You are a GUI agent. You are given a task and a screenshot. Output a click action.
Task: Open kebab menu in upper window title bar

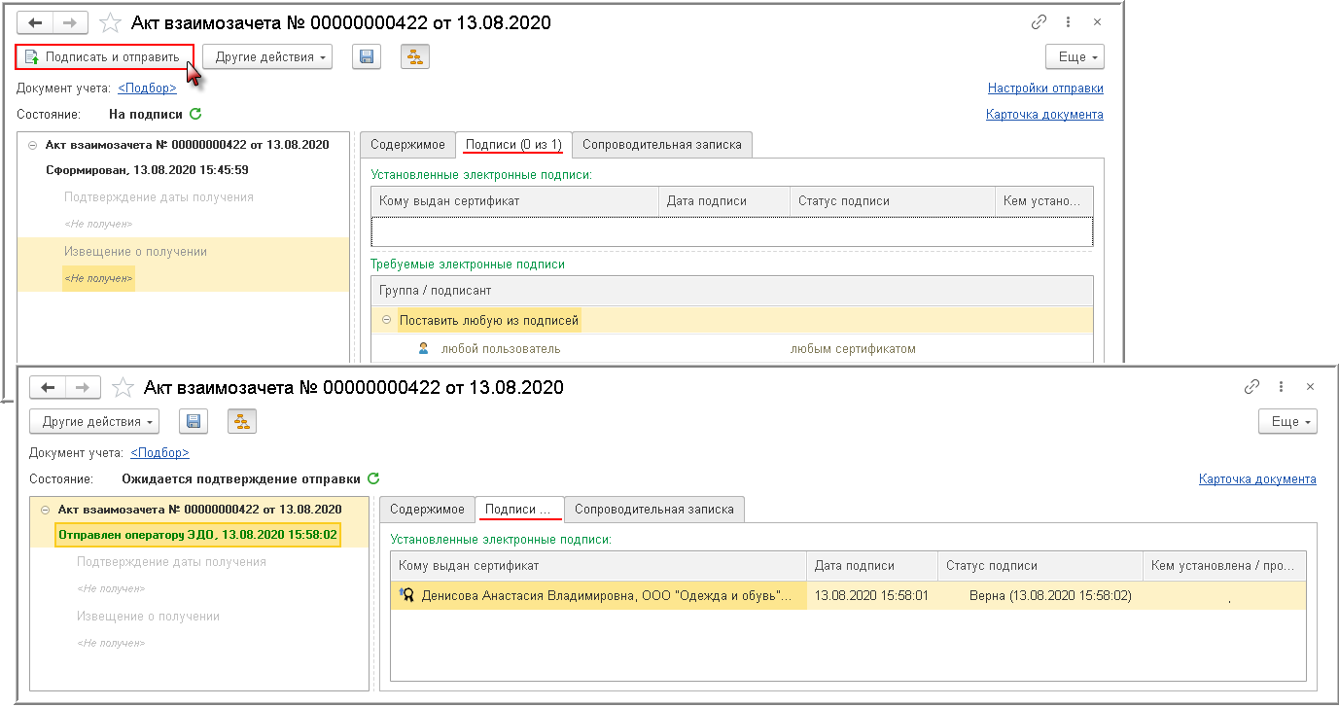point(1070,22)
